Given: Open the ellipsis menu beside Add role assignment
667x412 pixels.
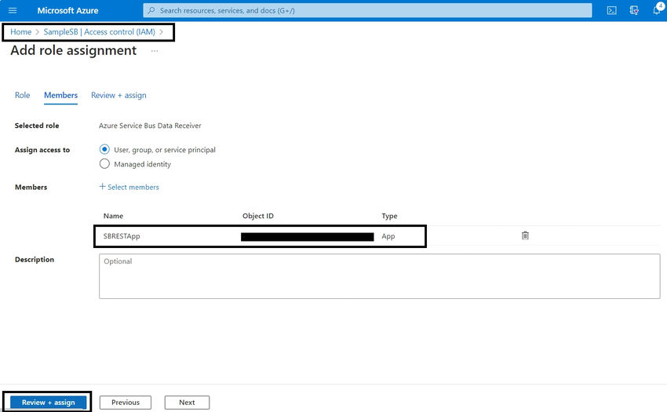Looking at the screenshot, I should [x=155, y=51].
